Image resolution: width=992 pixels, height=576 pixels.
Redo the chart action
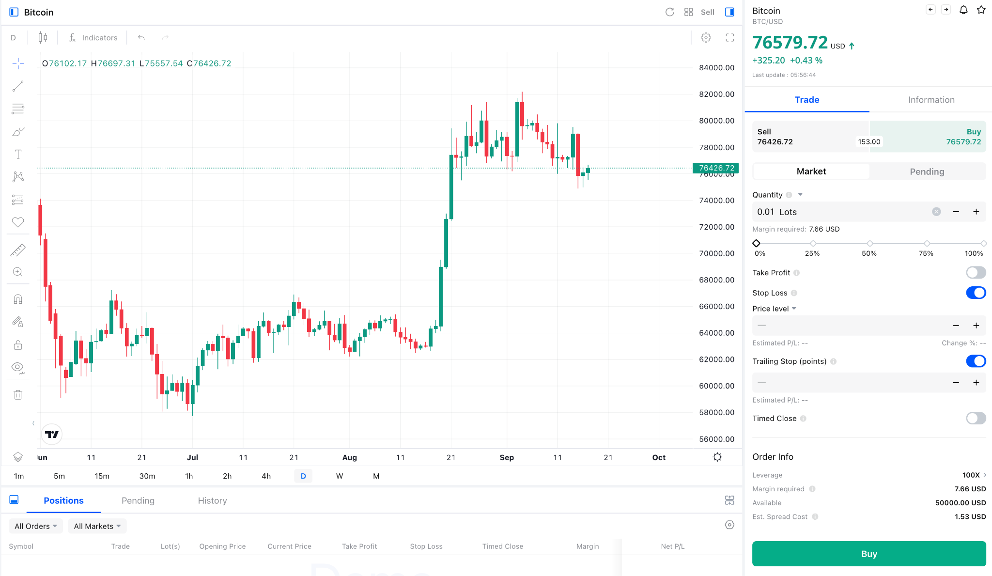point(165,38)
